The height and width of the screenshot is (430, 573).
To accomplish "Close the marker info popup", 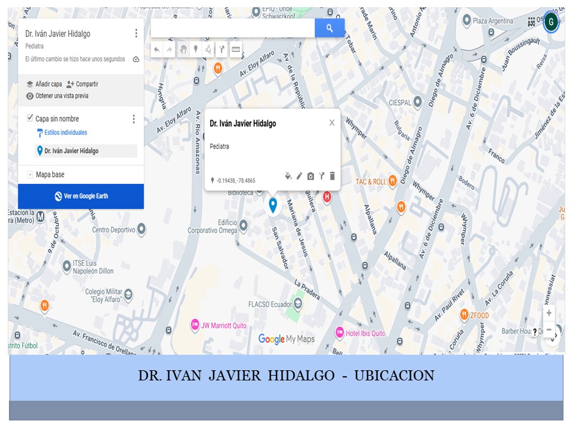I will point(332,123).
